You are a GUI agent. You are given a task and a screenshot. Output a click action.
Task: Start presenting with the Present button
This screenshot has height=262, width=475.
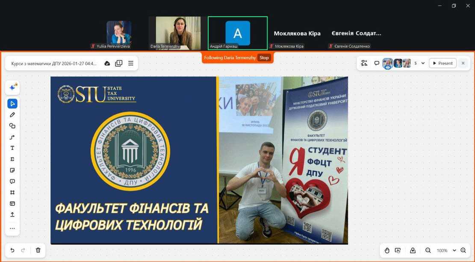tap(443, 63)
